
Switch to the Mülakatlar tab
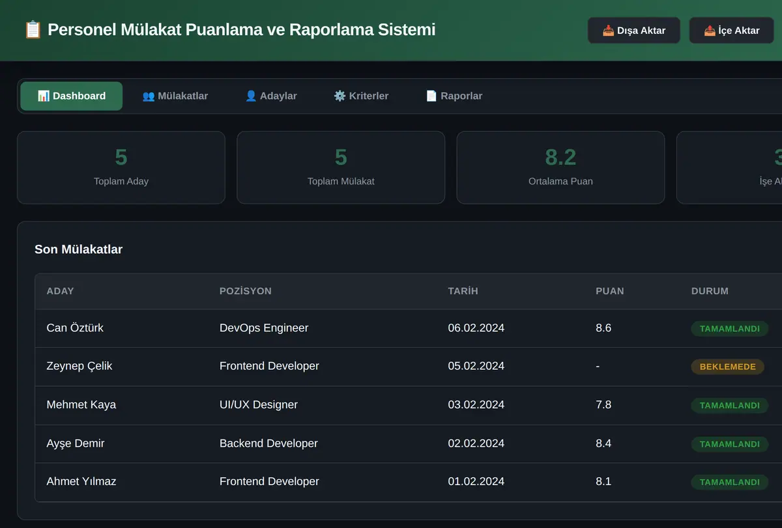[x=175, y=96]
